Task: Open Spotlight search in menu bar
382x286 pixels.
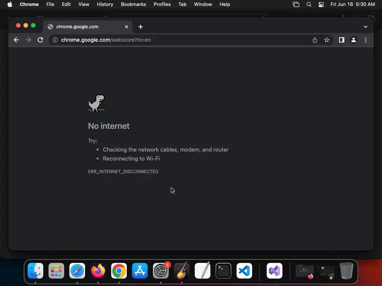Action: [x=309, y=4]
